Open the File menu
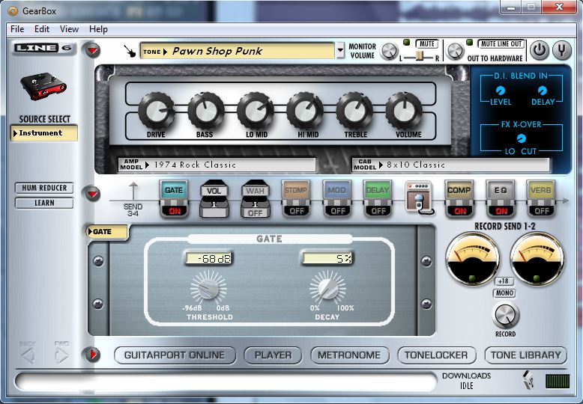 (17, 29)
